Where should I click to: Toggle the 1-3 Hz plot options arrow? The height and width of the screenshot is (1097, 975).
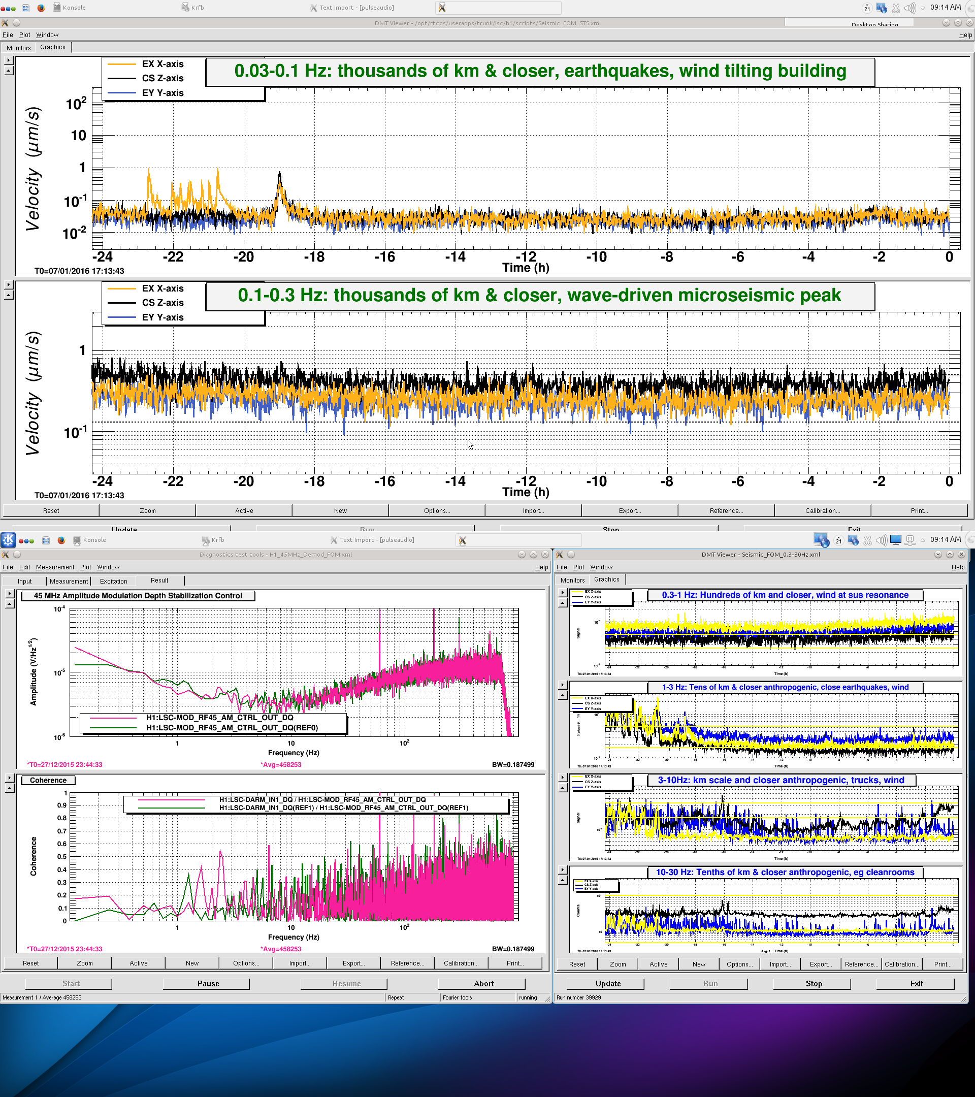click(x=562, y=685)
